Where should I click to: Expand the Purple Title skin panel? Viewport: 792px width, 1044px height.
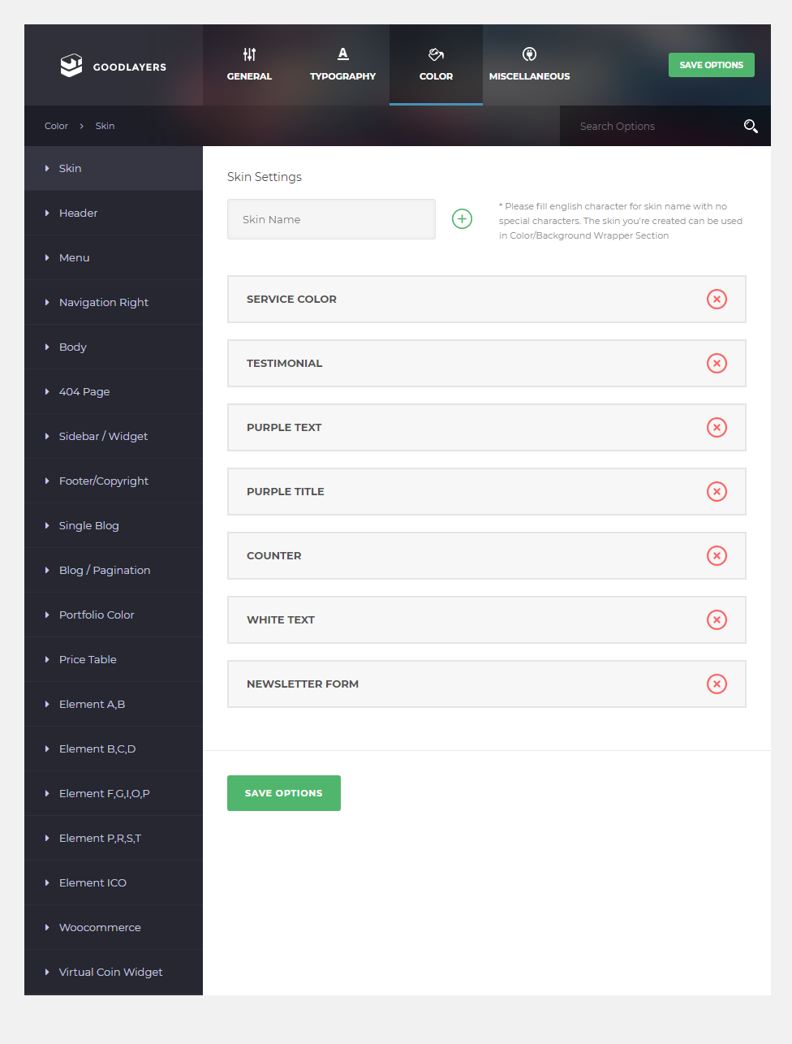tap(487, 491)
